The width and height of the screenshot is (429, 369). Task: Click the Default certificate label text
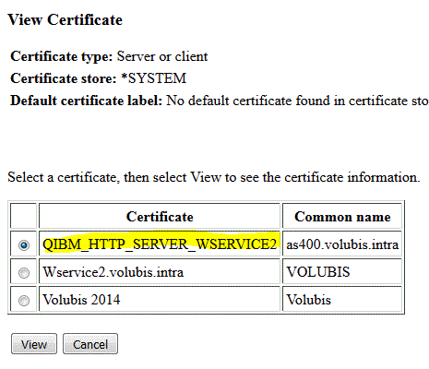(x=87, y=101)
